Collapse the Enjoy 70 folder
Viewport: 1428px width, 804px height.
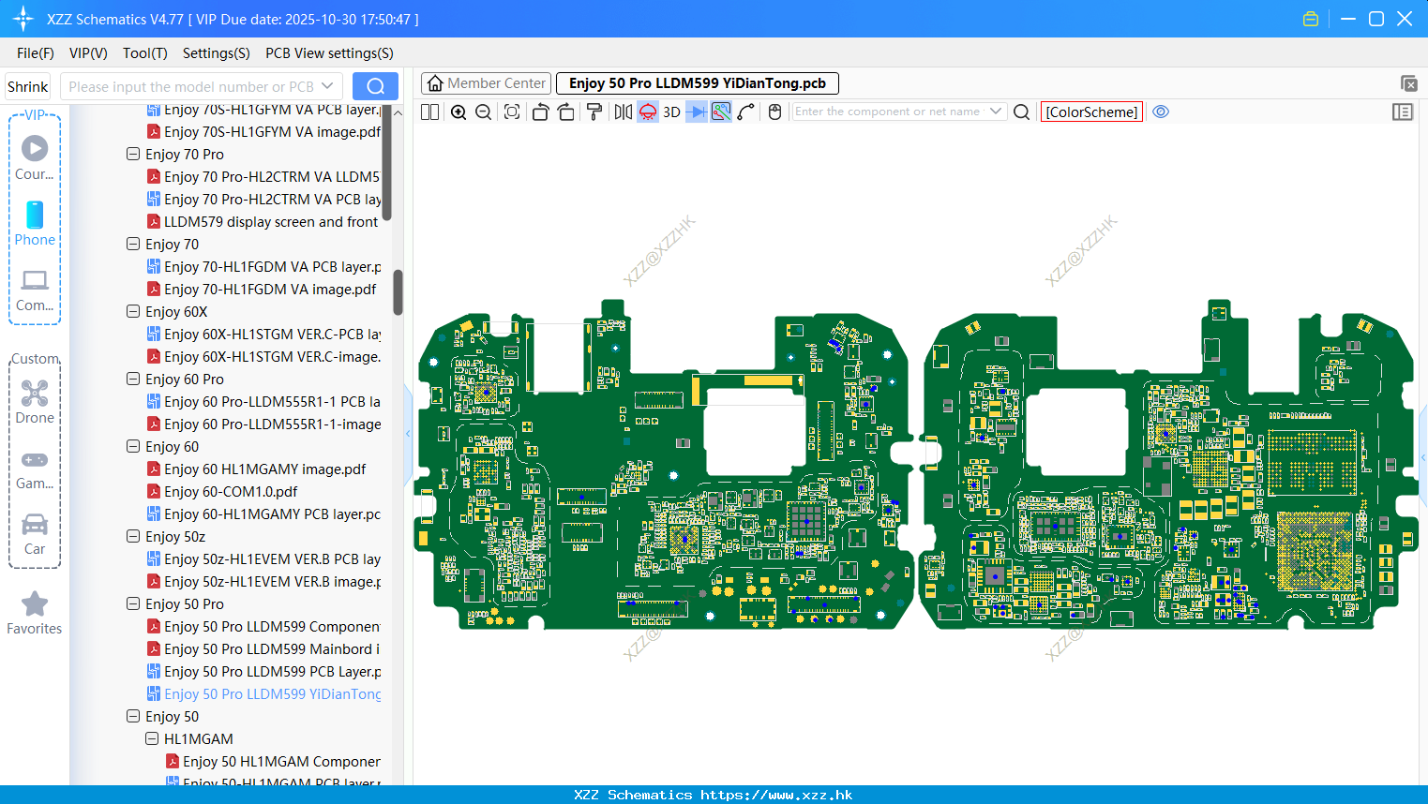click(x=133, y=244)
